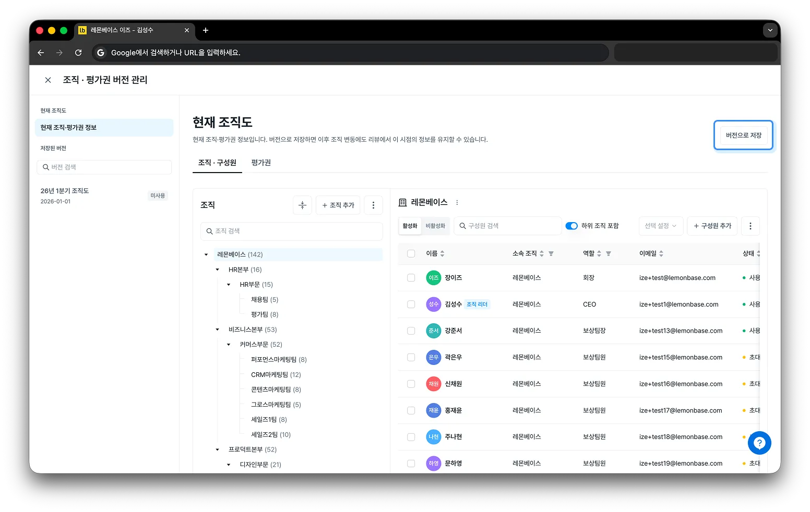
Task: Select 평가팀 (8) in the org tree
Action: coord(265,314)
